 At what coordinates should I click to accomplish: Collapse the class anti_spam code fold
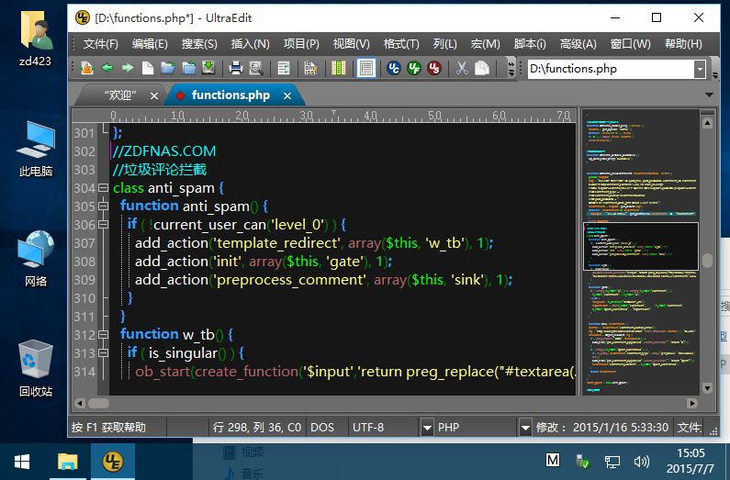point(103,188)
